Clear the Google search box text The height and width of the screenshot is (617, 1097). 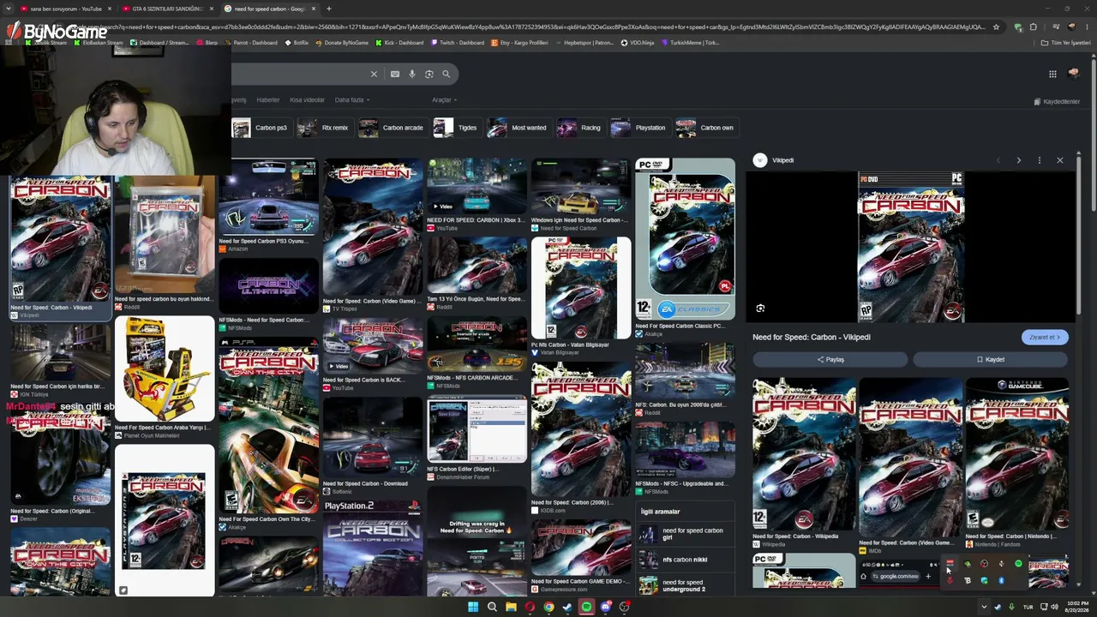[x=374, y=74]
